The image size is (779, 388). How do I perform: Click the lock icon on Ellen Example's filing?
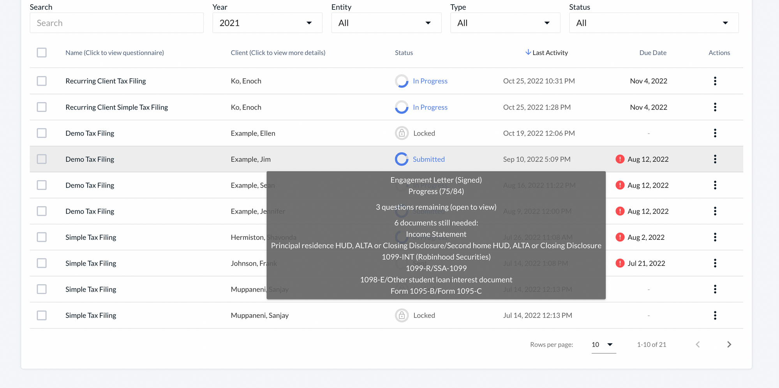[401, 133]
